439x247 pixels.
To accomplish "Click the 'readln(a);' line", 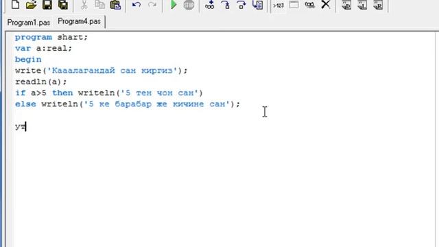I will 41,82.
